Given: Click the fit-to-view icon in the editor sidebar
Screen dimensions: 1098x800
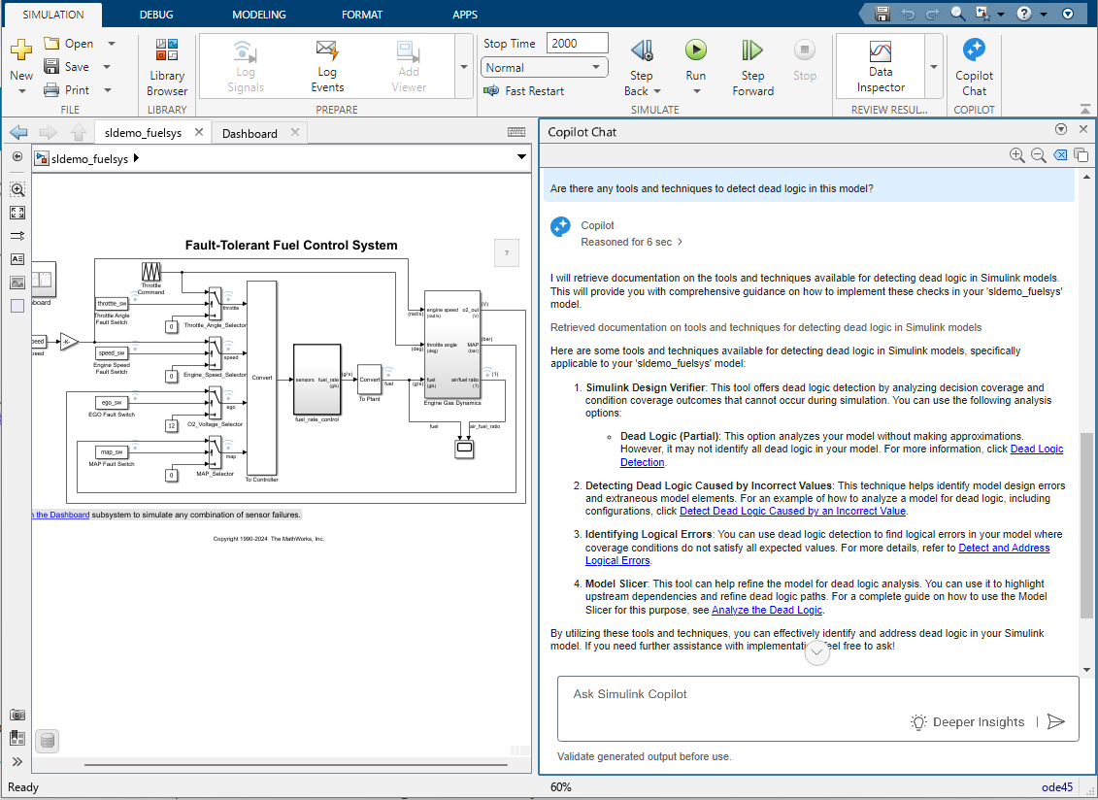Looking at the screenshot, I should (17, 213).
